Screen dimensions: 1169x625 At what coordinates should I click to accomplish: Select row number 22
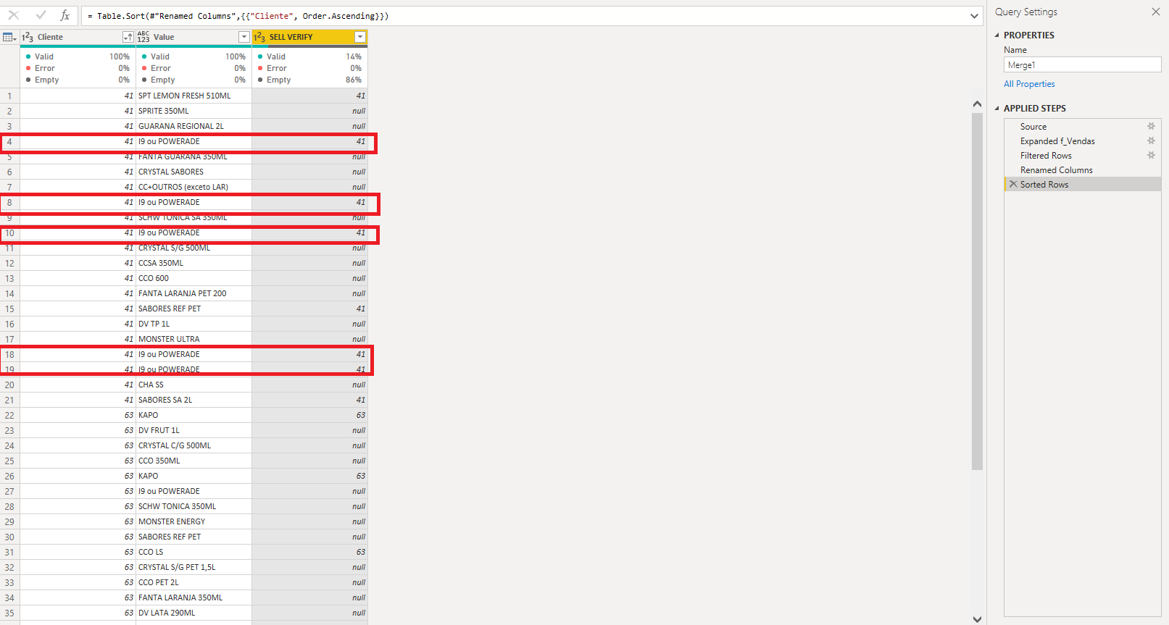(x=9, y=415)
